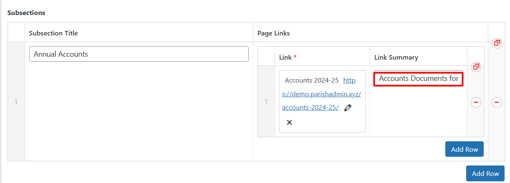Click the Subsections heading label
510x183 pixels.
(26, 13)
